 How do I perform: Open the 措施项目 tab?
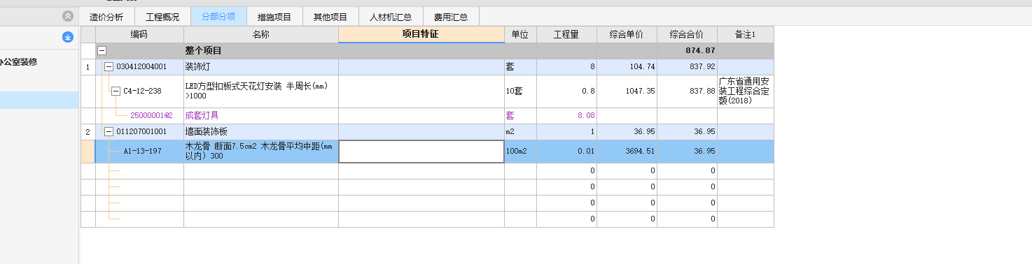point(274,17)
